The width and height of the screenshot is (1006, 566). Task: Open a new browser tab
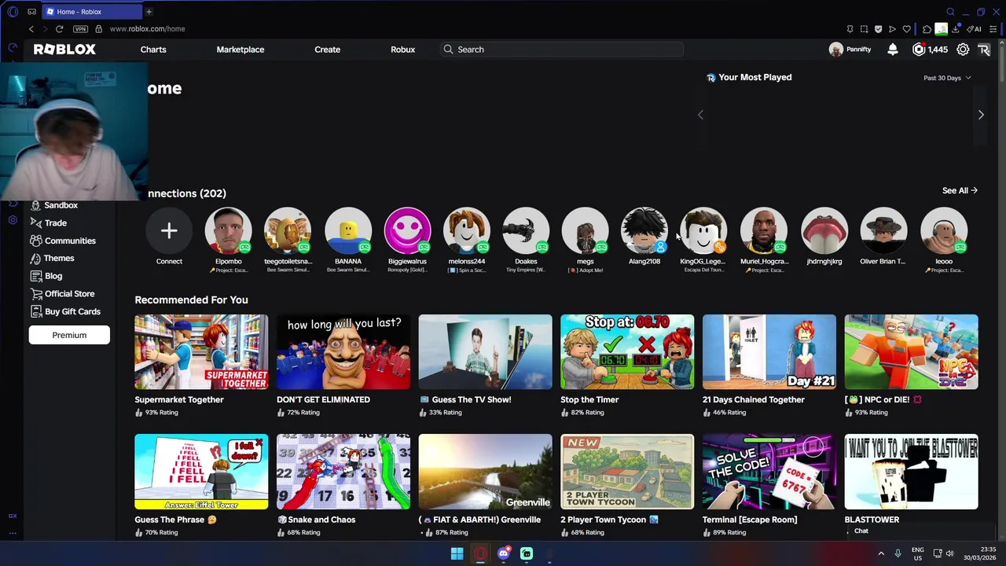[149, 12]
